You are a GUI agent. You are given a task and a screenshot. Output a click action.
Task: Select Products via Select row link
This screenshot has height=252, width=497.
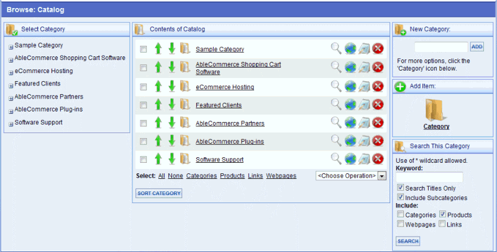pyautogui.click(x=232, y=176)
